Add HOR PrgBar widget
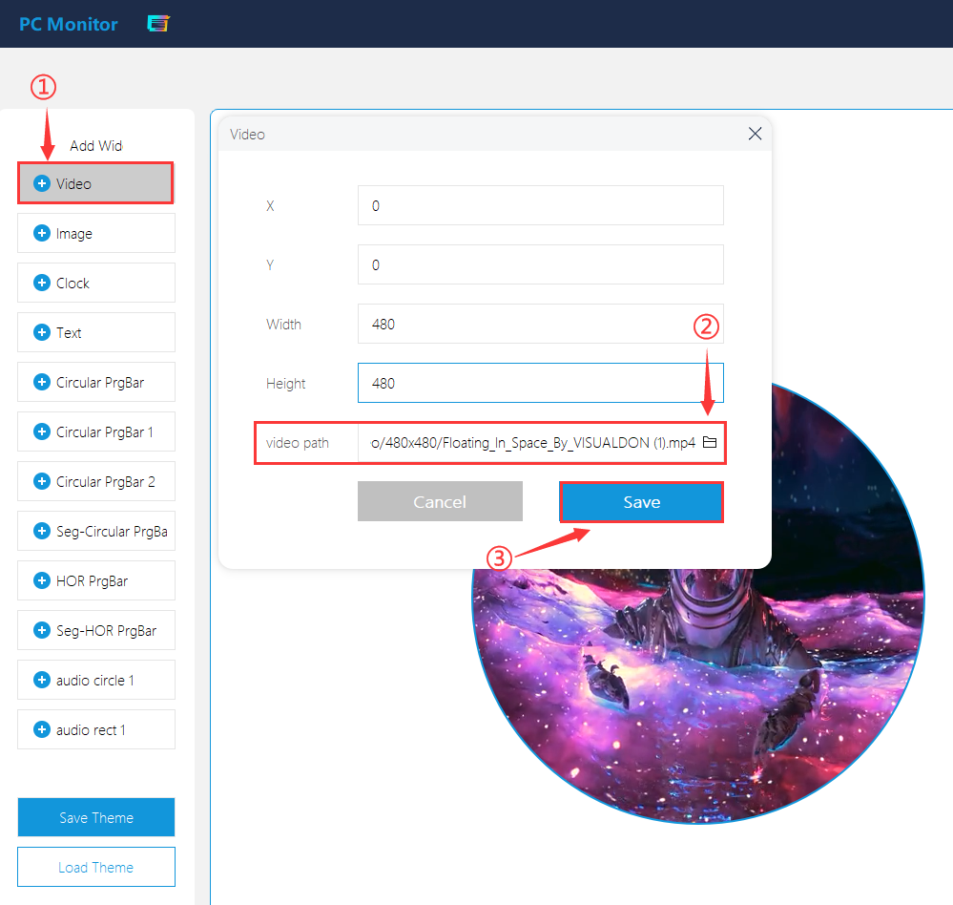The height and width of the screenshot is (905, 953). point(96,580)
